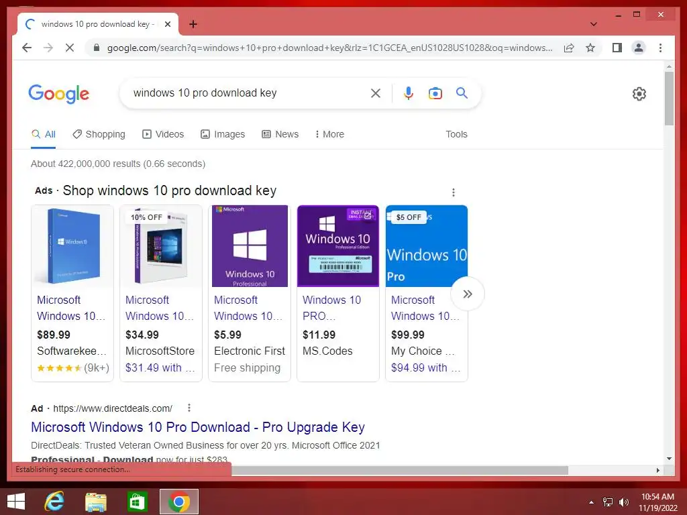Open Chrome three-dot menu

660,48
